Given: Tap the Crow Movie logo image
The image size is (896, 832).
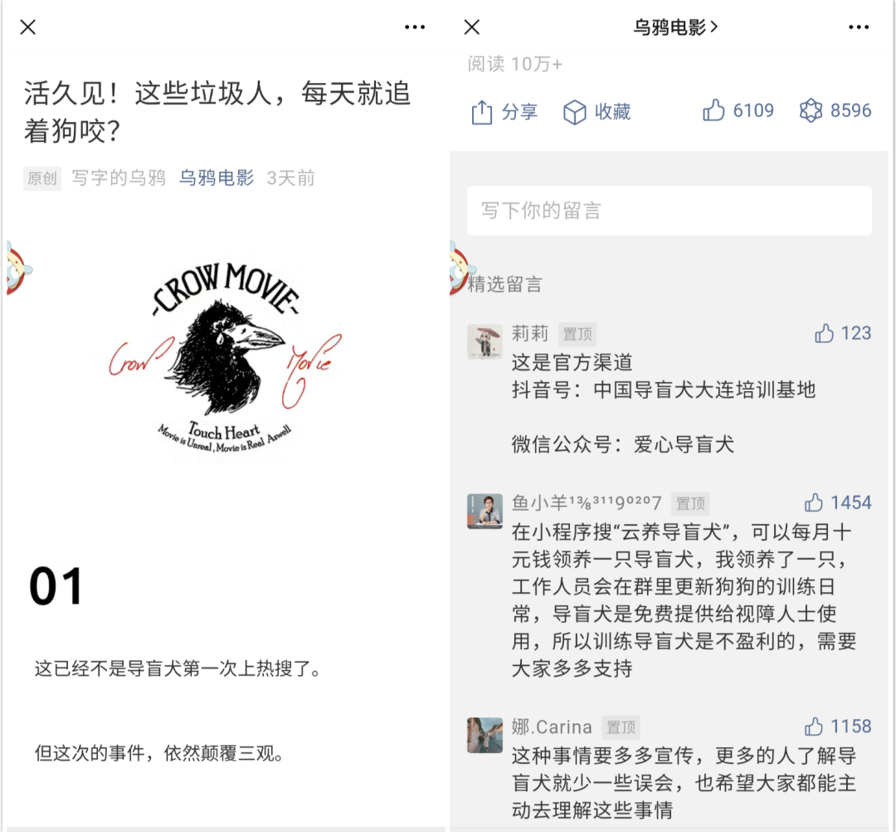Looking at the screenshot, I should click(225, 359).
